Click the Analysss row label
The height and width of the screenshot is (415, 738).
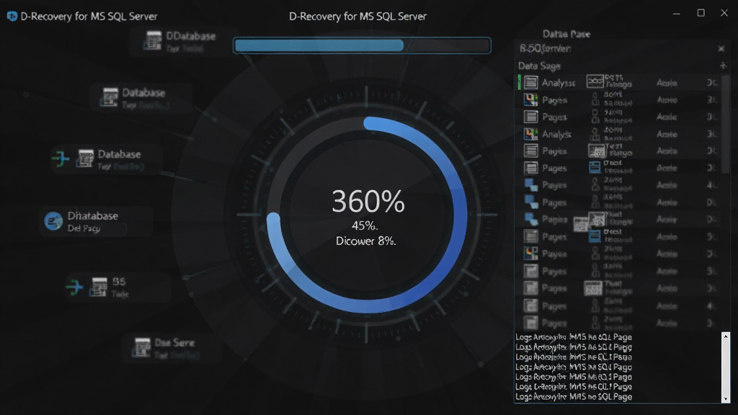pyautogui.click(x=559, y=83)
